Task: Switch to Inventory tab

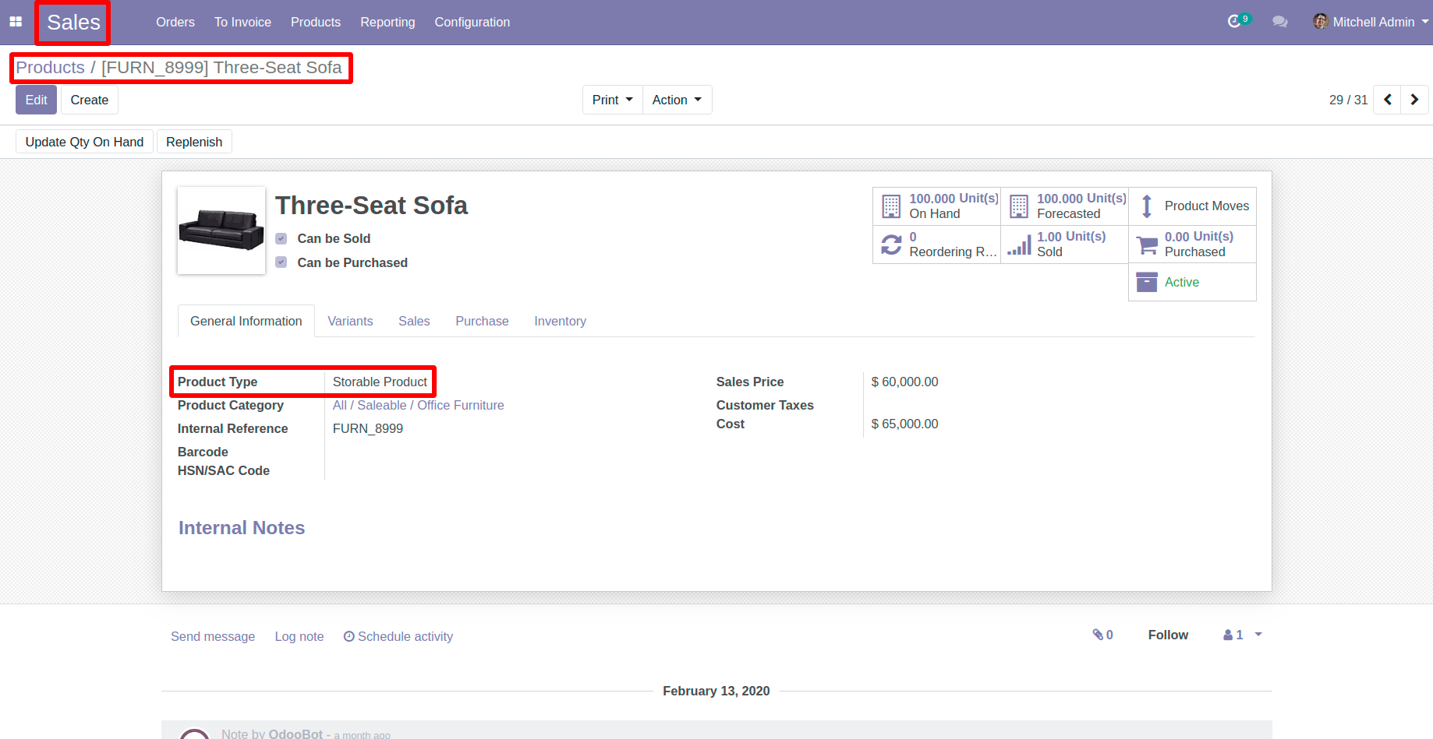Action: pos(560,321)
